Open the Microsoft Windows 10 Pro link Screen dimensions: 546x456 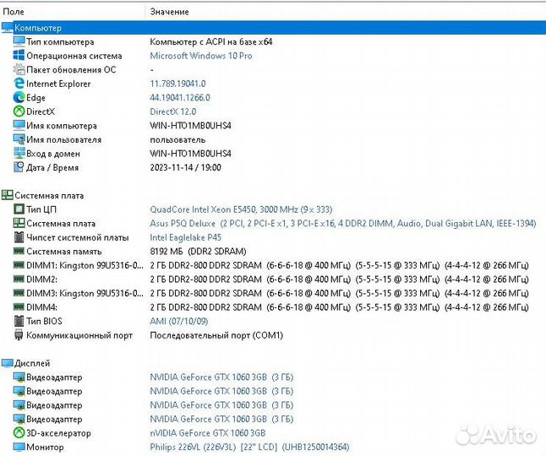(201, 56)
